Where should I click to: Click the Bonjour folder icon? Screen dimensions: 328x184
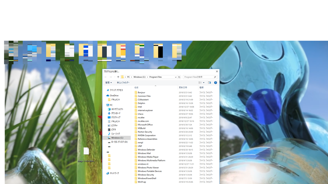click(x=136, y=92)
